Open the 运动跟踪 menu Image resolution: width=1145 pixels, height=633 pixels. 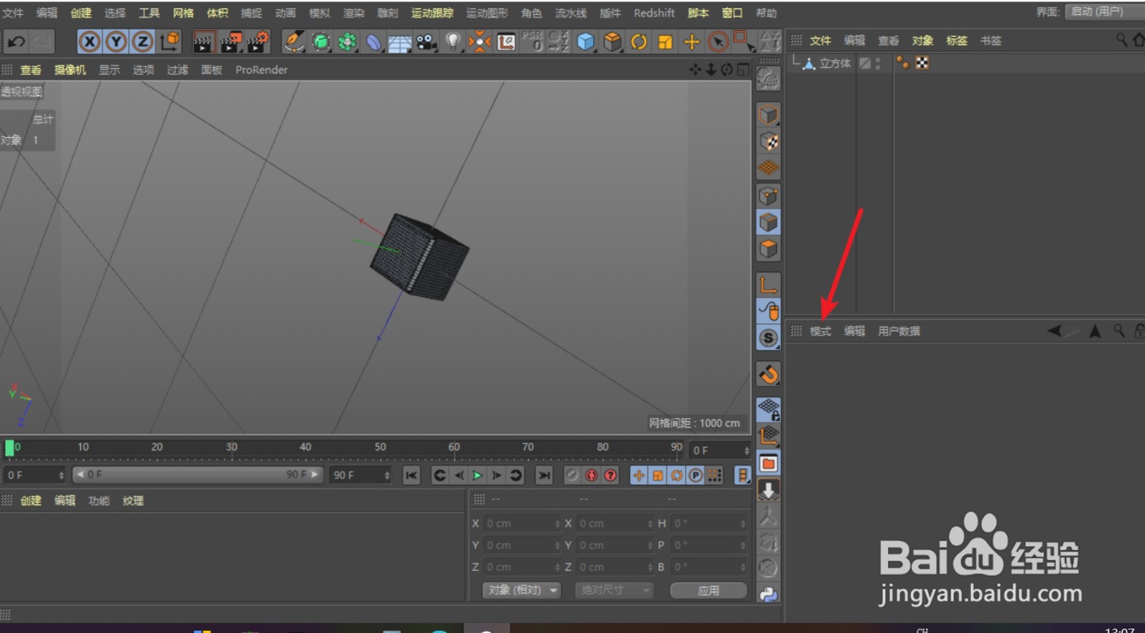[x=432, y=13]
